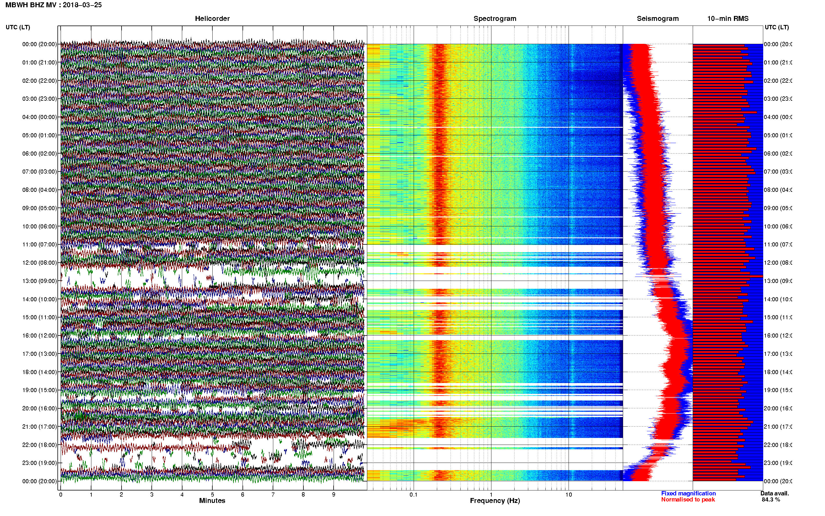Select the Helicorder '09:00 (05:00)' time label

point(39,208)
